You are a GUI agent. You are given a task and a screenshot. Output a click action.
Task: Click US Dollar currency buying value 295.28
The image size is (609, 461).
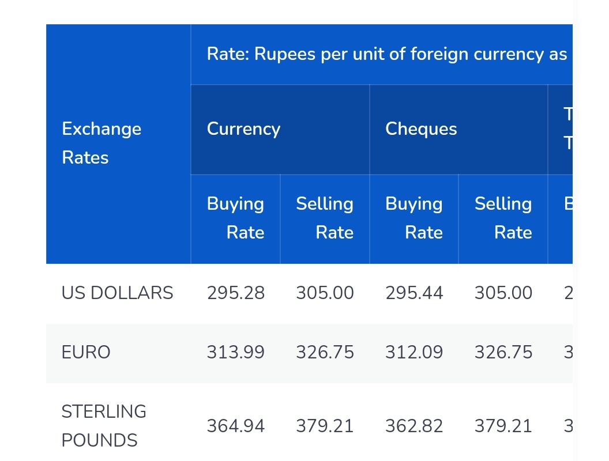[x=236, y=293]
